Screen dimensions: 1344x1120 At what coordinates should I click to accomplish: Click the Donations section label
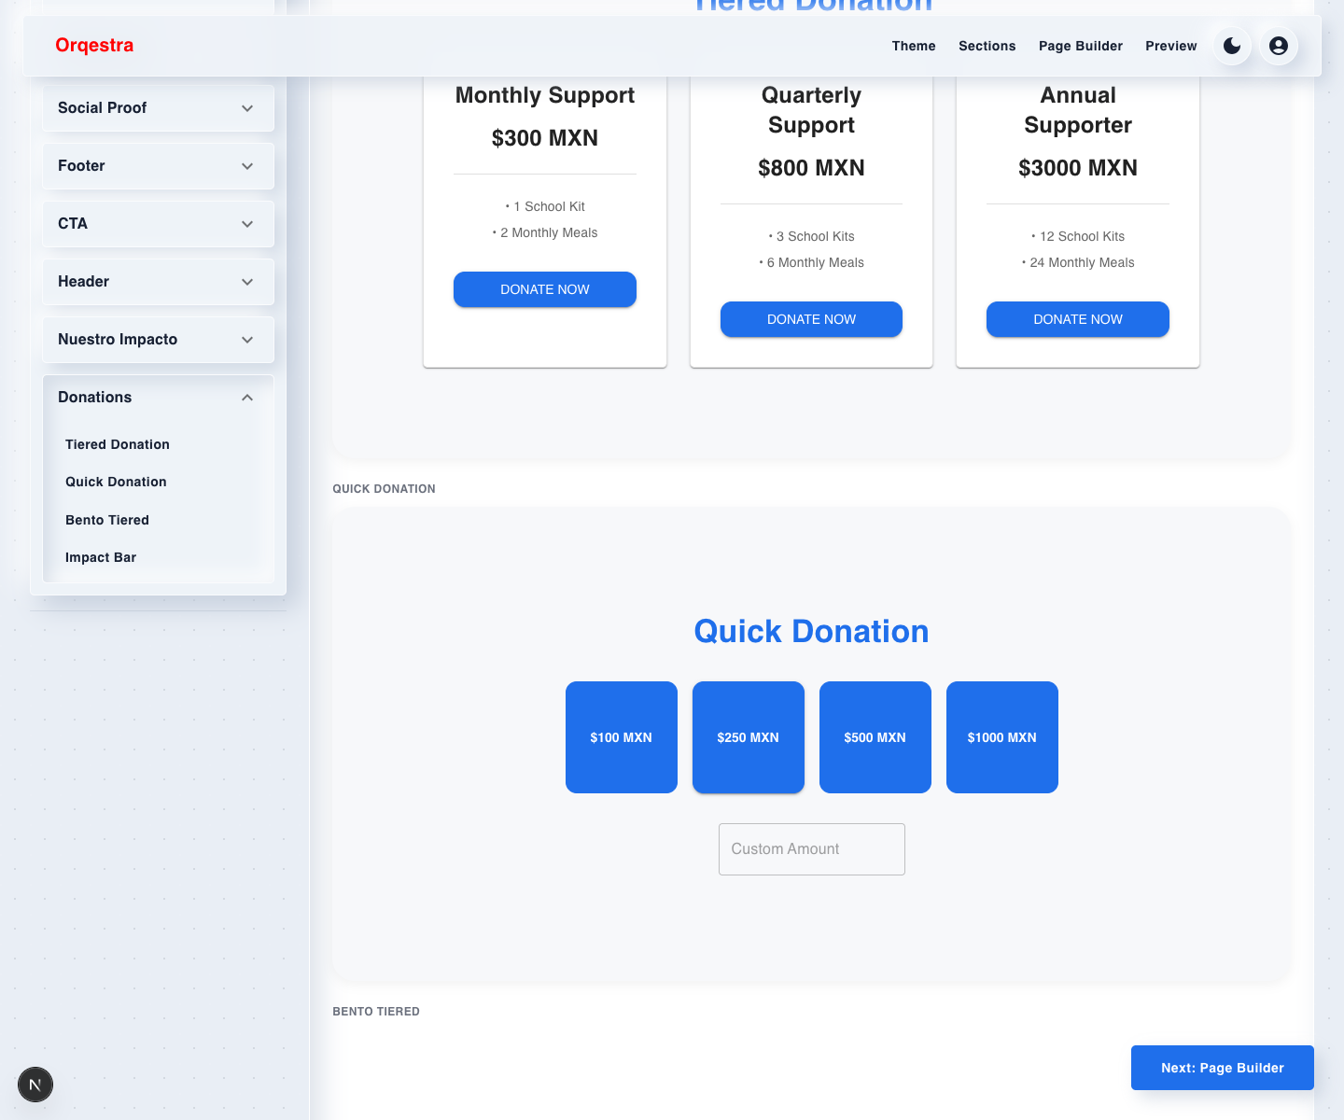coord(95,398)
